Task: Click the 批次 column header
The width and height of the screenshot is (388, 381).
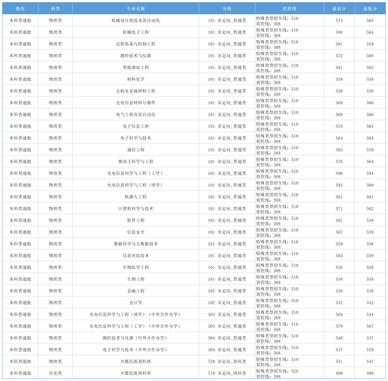Action: pos(20,8)
